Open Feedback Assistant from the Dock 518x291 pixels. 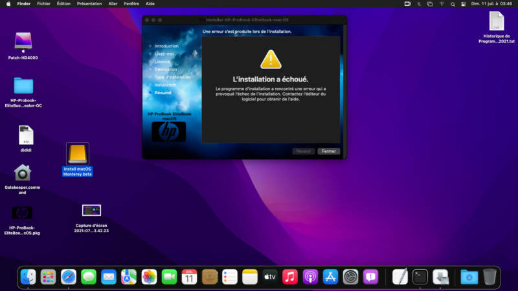(370, 277)
